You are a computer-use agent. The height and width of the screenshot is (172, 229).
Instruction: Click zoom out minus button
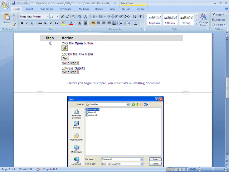click(200, 169)
